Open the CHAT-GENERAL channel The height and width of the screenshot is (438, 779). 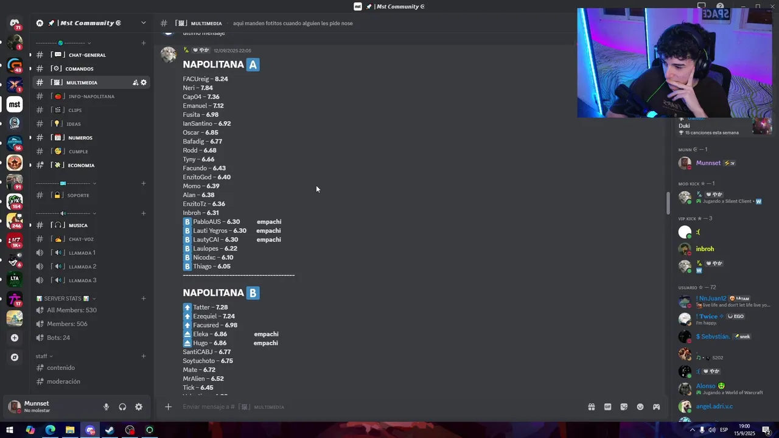pos(91,55)
